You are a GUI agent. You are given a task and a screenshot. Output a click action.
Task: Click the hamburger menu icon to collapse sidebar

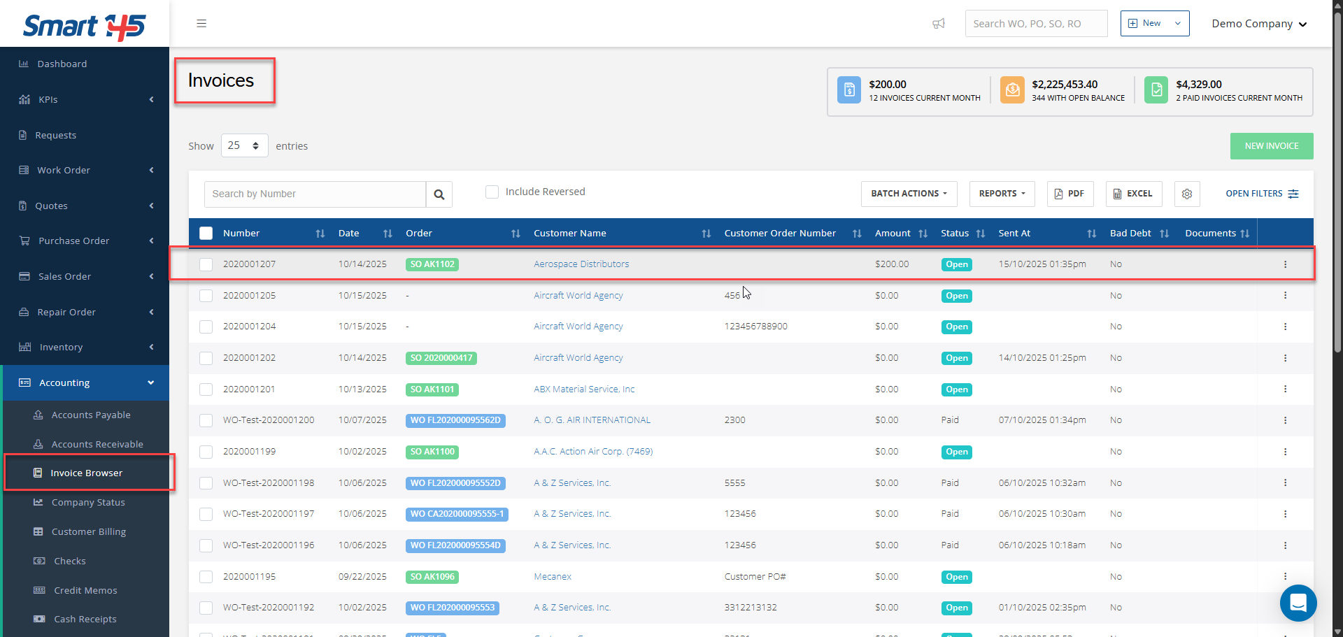(x=201, y=24)
